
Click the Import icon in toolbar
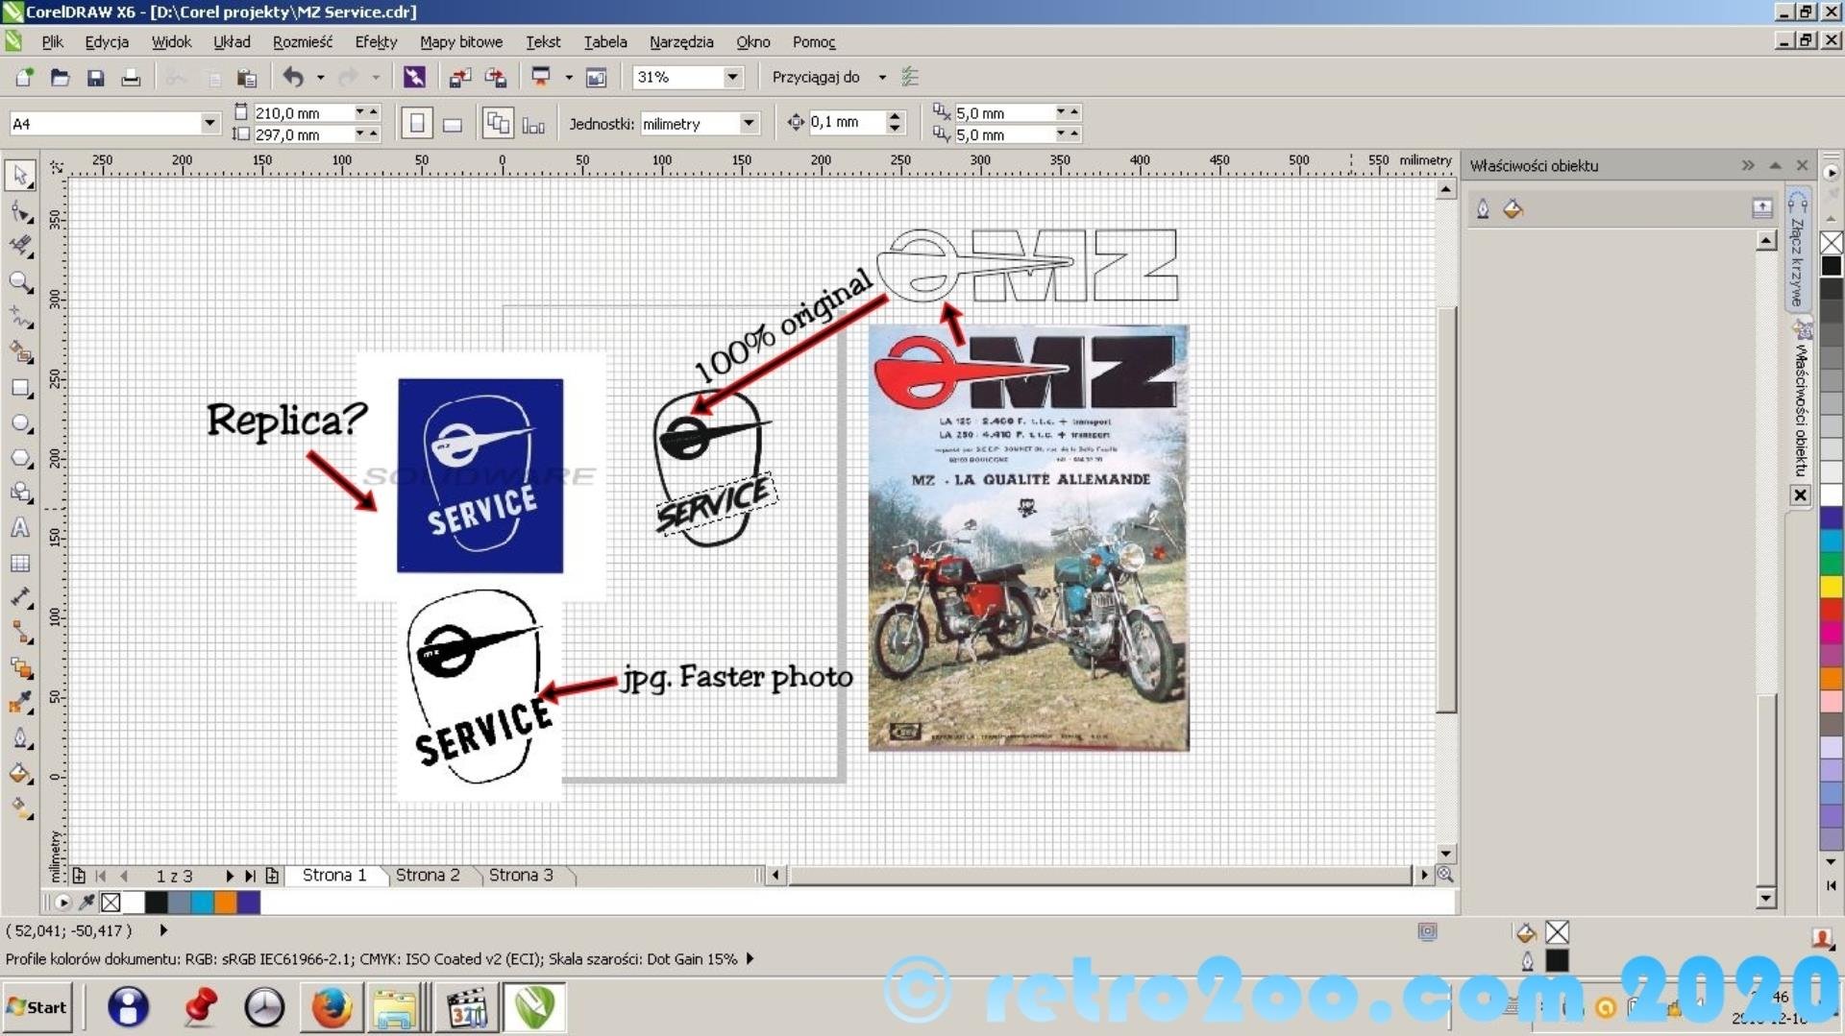point(460,78)
